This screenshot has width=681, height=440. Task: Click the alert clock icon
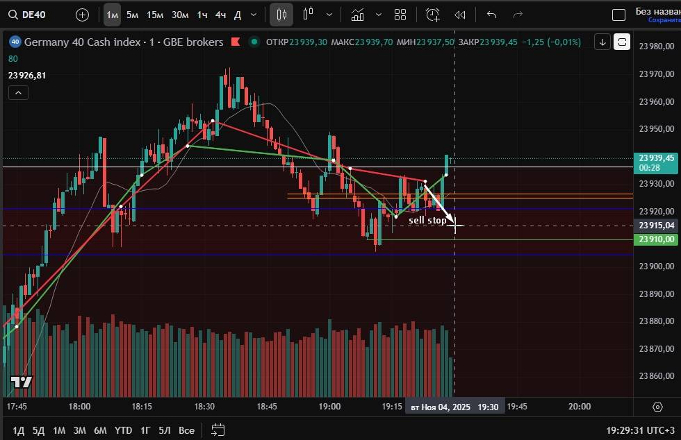pyautogui.click(x=432, y=15)
